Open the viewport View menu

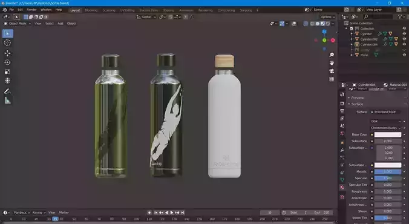pos(38,24)
